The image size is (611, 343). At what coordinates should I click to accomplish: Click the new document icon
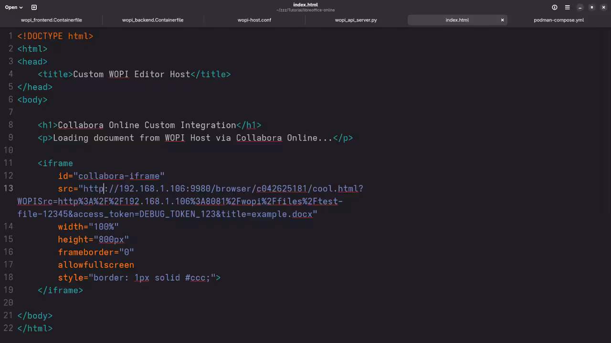[x=34, y=7]
